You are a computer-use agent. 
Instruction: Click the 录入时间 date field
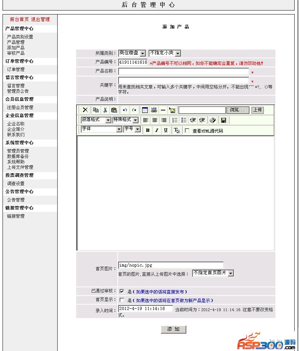tap(145, 309)
